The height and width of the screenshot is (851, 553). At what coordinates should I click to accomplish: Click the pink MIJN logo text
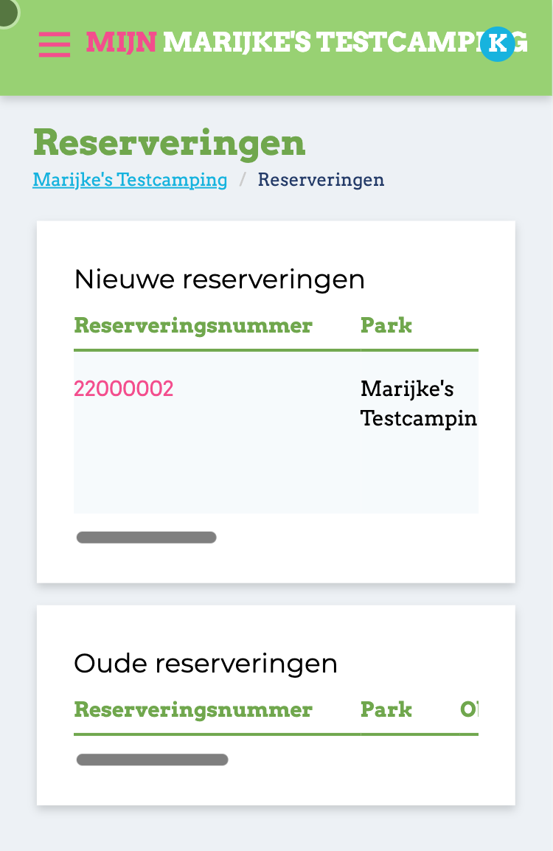tap(121, 42)
